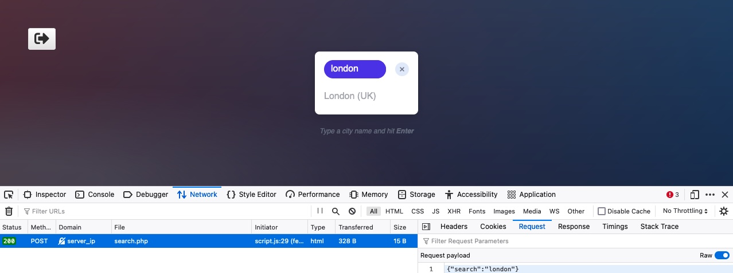Clear the london search with X button
733x273 pixels.
coord(402,69)
